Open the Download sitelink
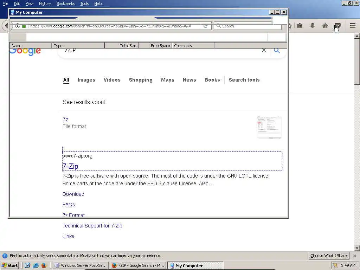Viewport: 360px width, 270px height. (73, 194)
